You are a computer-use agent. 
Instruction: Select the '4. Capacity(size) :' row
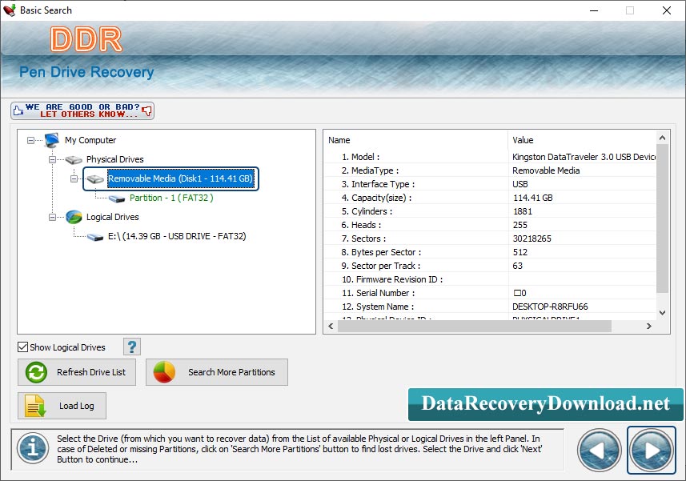tap(490, 198)
